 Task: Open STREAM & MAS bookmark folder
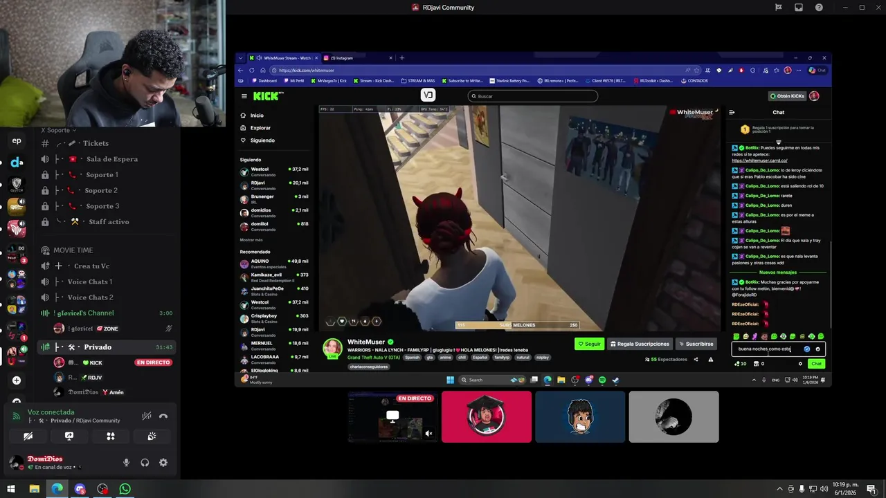point(418,81)
